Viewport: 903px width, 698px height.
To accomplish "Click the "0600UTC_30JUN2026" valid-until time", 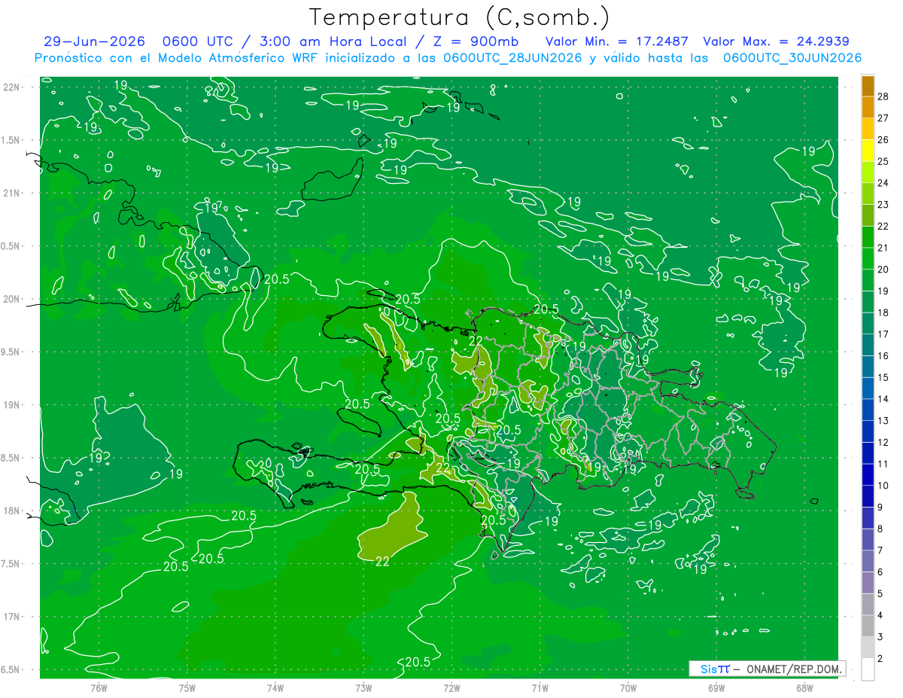I will click(x=792, y=58).
